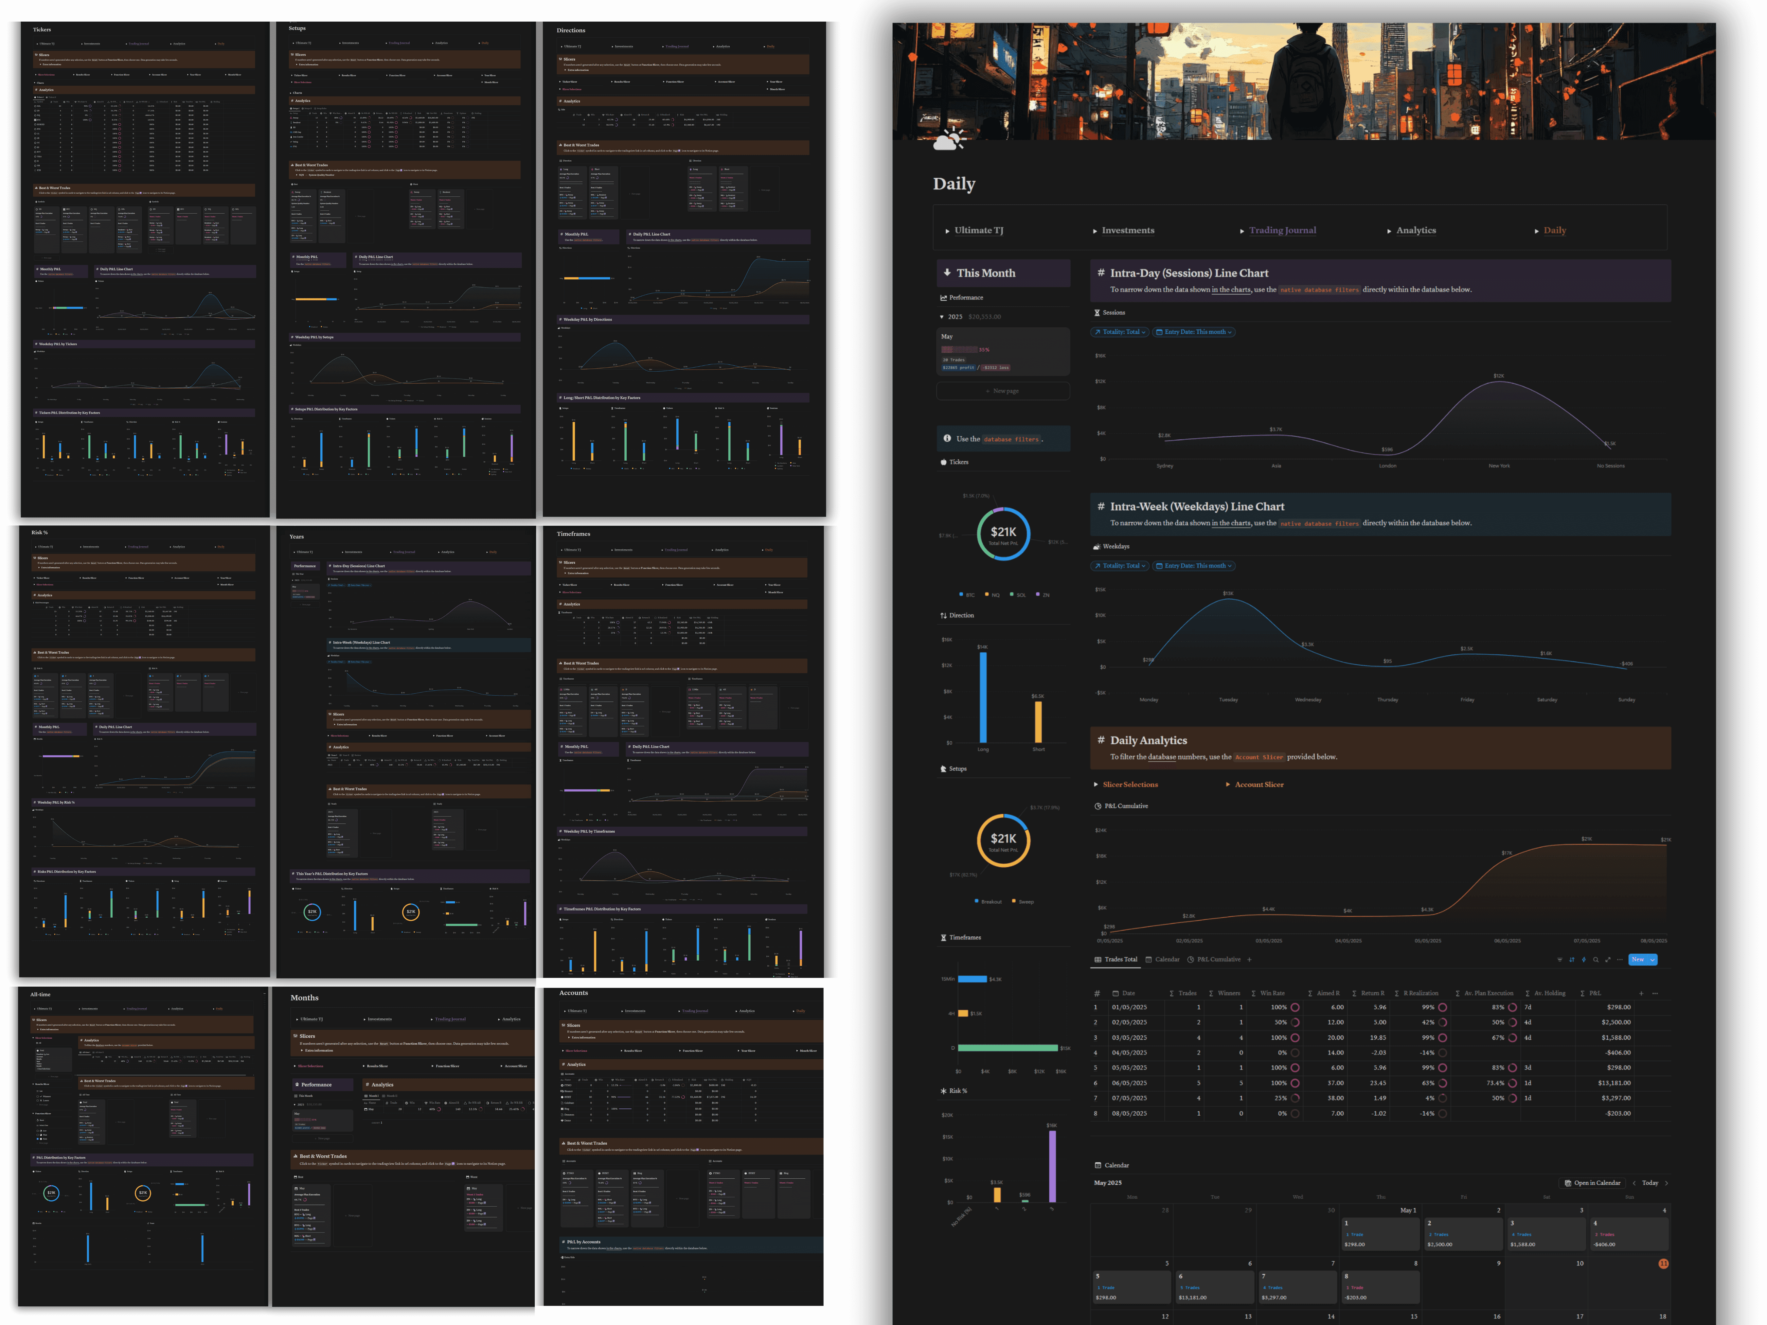This screenshot has width=1767, height=1325.
Task: Open the Timeframes page preview thumbnail
Action: point(683,751)
